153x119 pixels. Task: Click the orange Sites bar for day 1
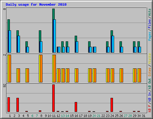point(10,68)
